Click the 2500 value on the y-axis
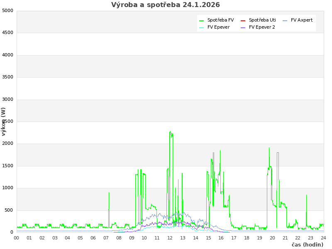332x249 pixels. point(7,121)
